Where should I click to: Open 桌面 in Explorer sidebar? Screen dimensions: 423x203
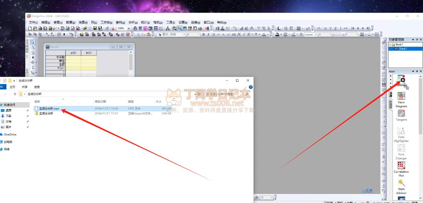[8, 111]
